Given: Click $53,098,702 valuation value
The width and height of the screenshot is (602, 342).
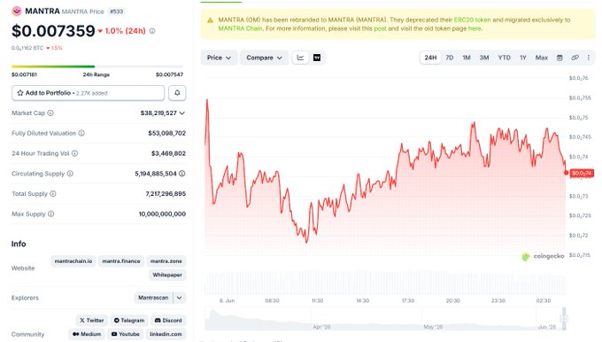Looking at the screenshot, I should coord(167,133).
